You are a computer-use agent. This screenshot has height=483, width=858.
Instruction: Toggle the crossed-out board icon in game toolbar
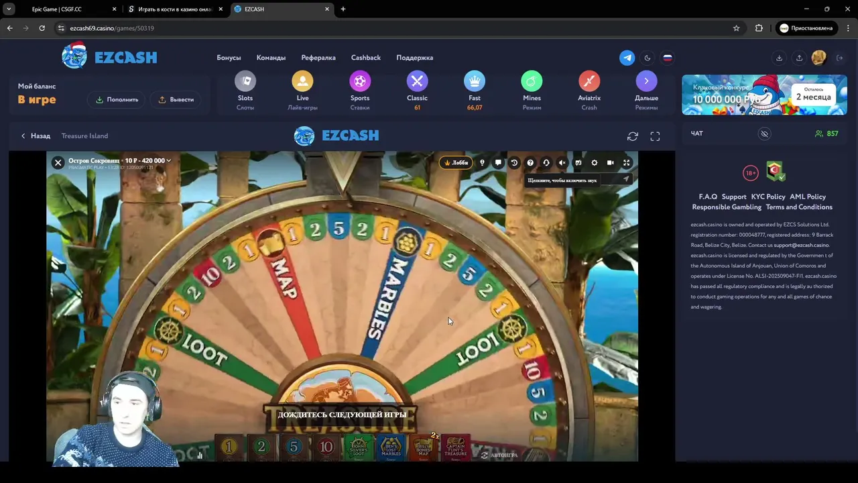pos(578,162)
